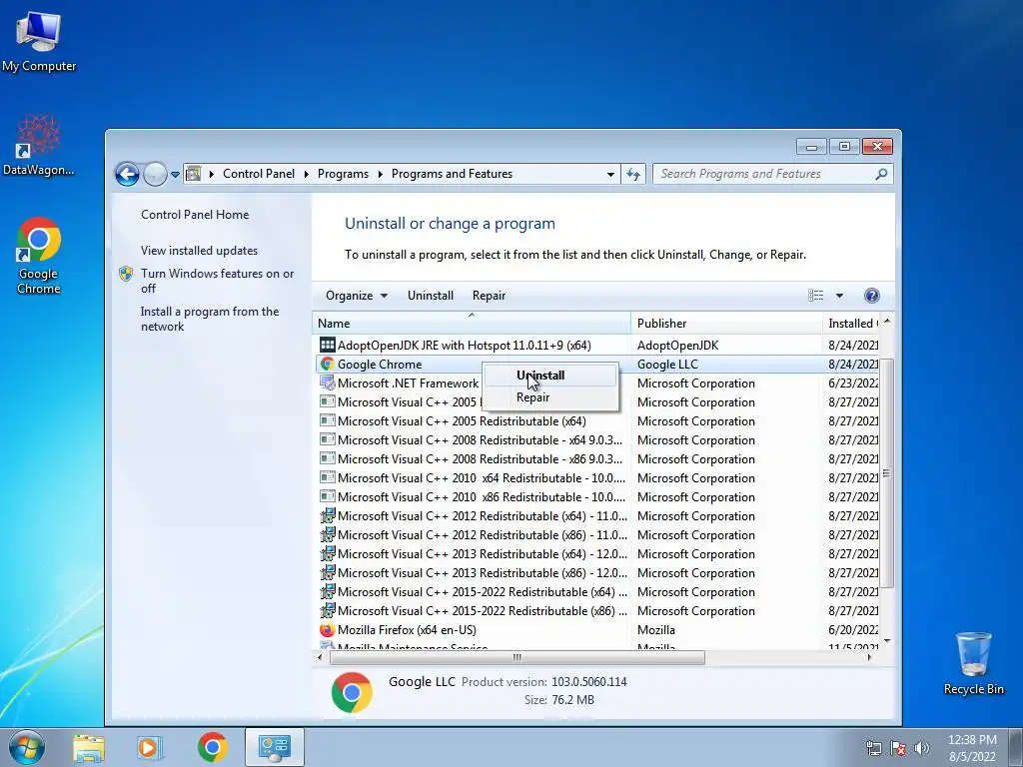Click the search magnifier icon

(881, 174)
